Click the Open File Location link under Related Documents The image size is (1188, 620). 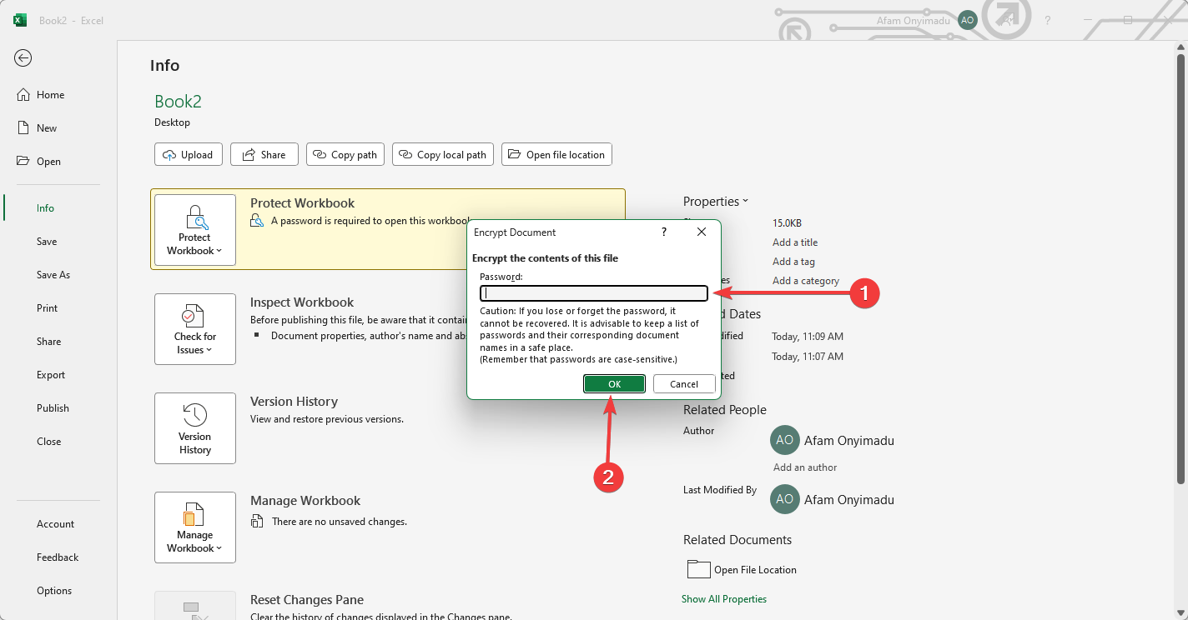755,570
